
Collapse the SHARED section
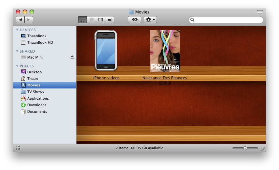[17, 51]
